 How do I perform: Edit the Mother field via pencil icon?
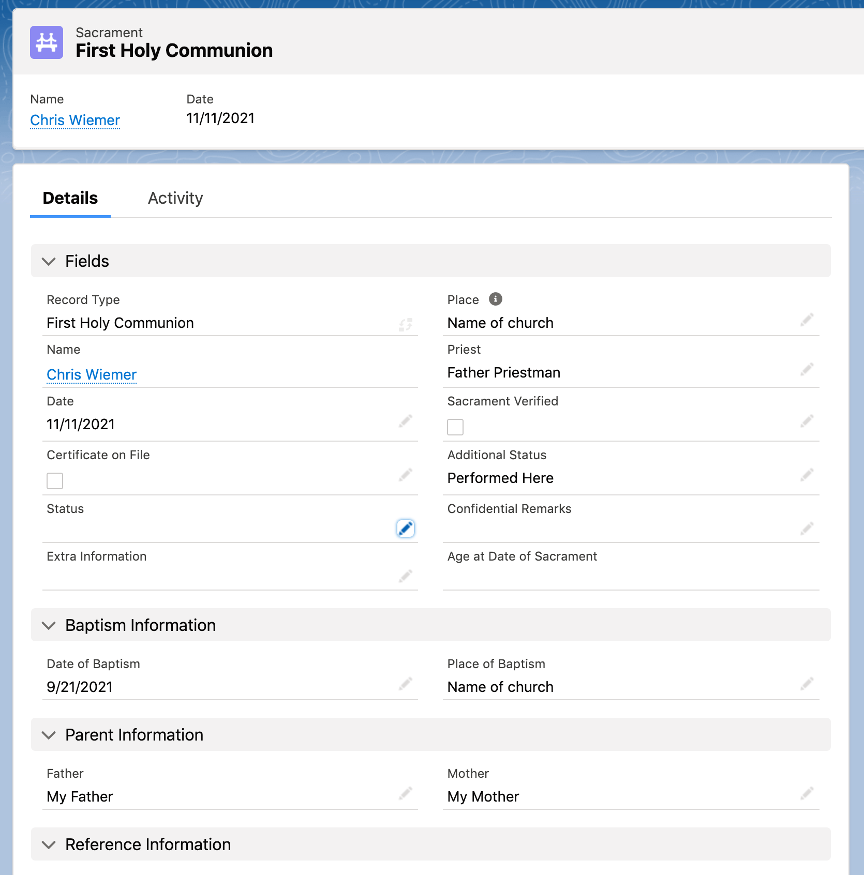click(807, 794)
